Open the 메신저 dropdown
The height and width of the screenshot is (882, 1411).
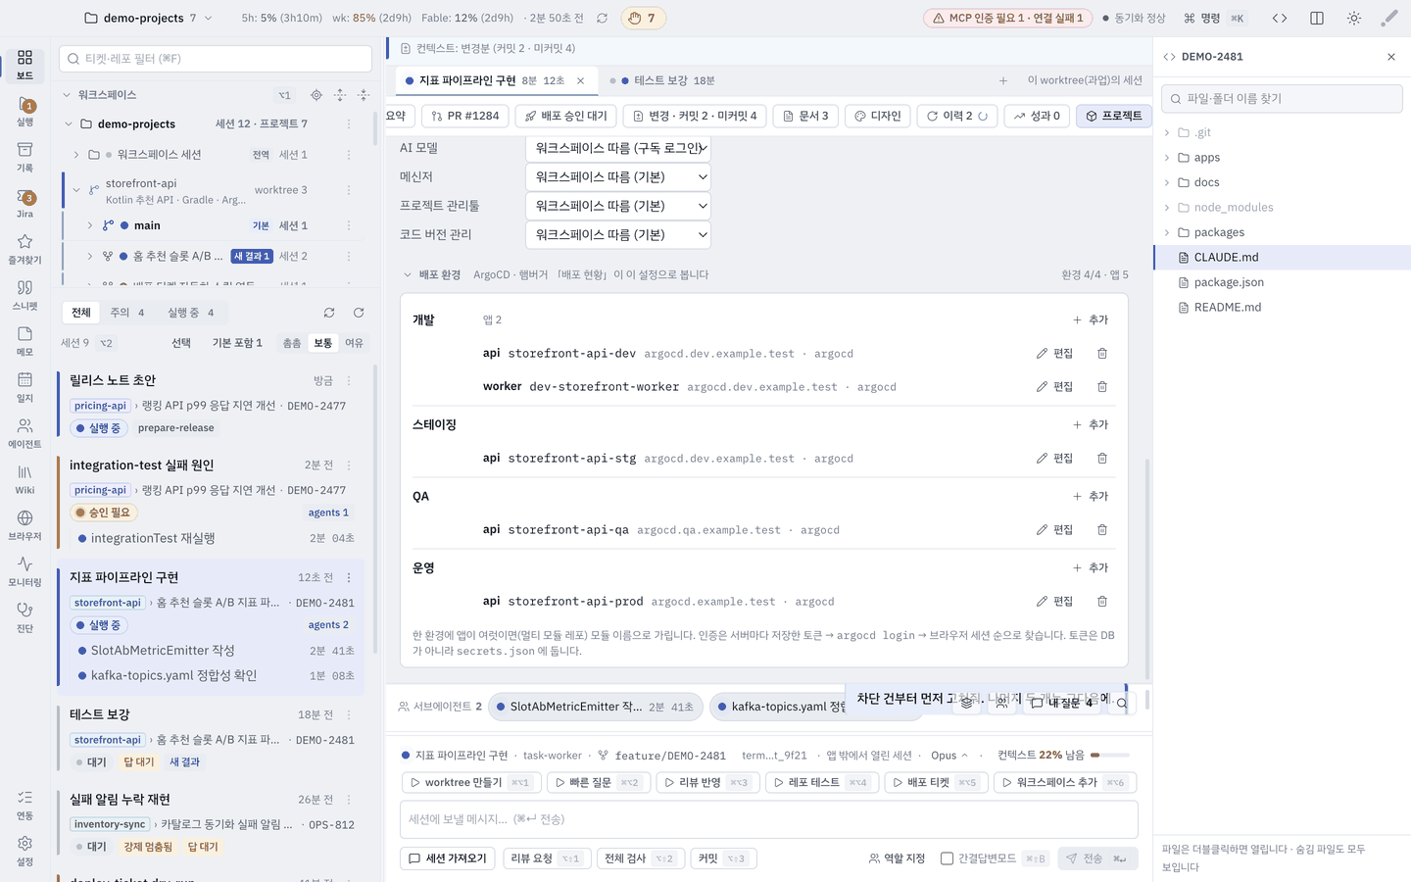(618, 177)
